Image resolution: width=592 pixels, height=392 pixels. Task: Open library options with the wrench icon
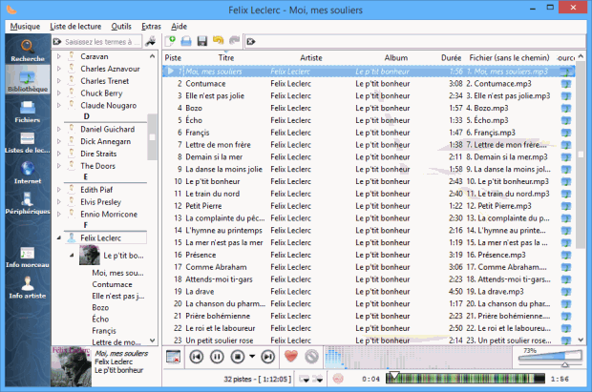[151, 42]
